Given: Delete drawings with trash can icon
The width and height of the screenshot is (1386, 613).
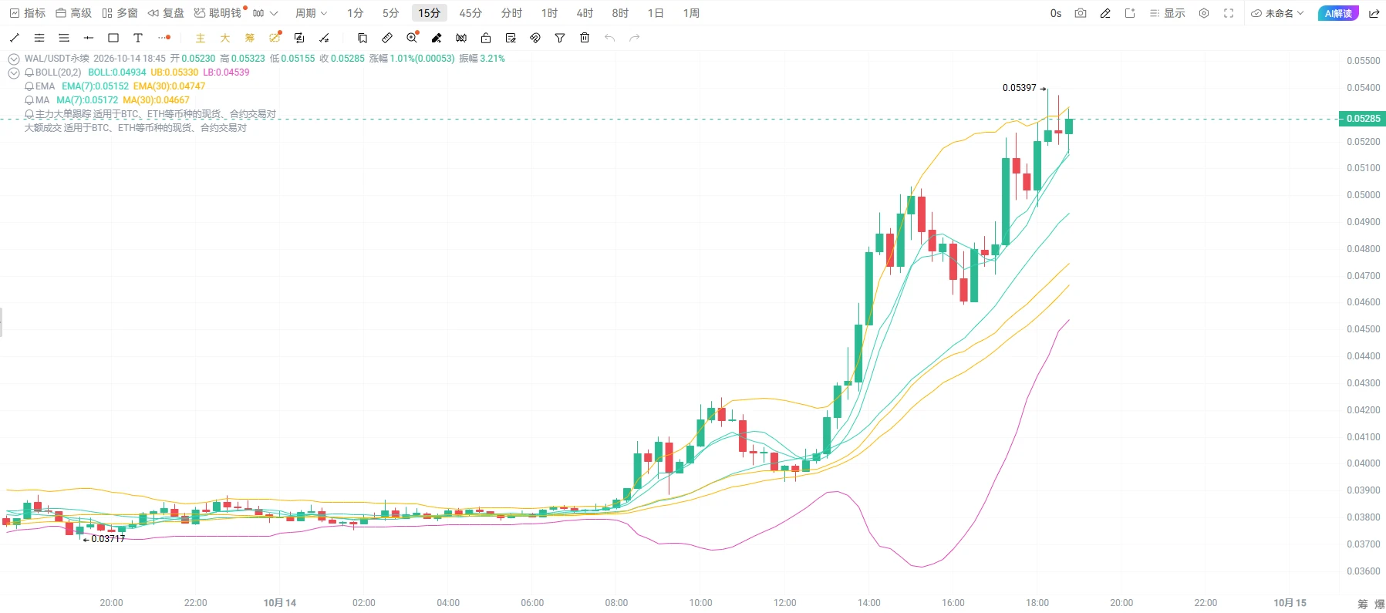Looking at the screenshot, I should click(585, 38).
